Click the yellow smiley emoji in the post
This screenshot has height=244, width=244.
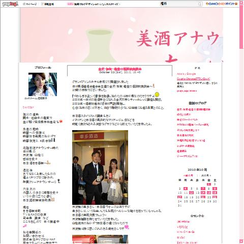point(157,95)
